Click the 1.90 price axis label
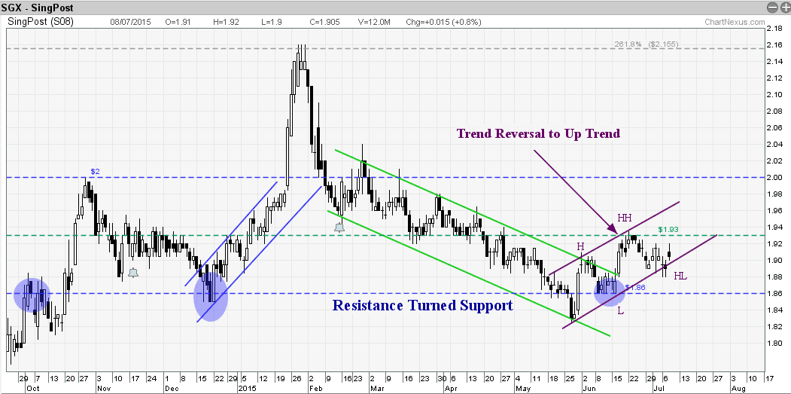 click(775, 260)
